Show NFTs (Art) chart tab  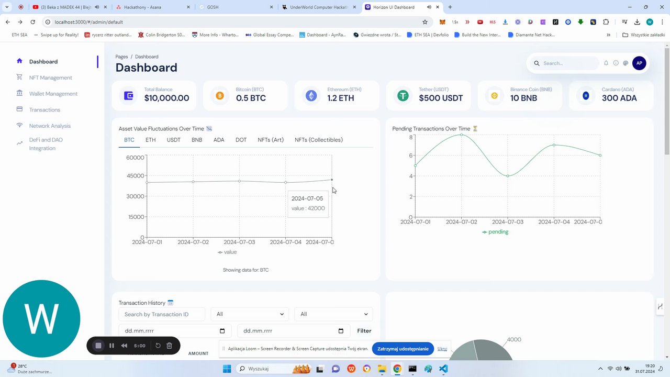click(x=271, y=140)
